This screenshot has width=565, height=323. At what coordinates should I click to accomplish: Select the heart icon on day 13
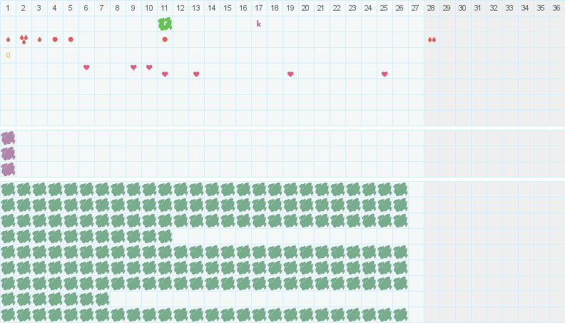pos(196,74)
